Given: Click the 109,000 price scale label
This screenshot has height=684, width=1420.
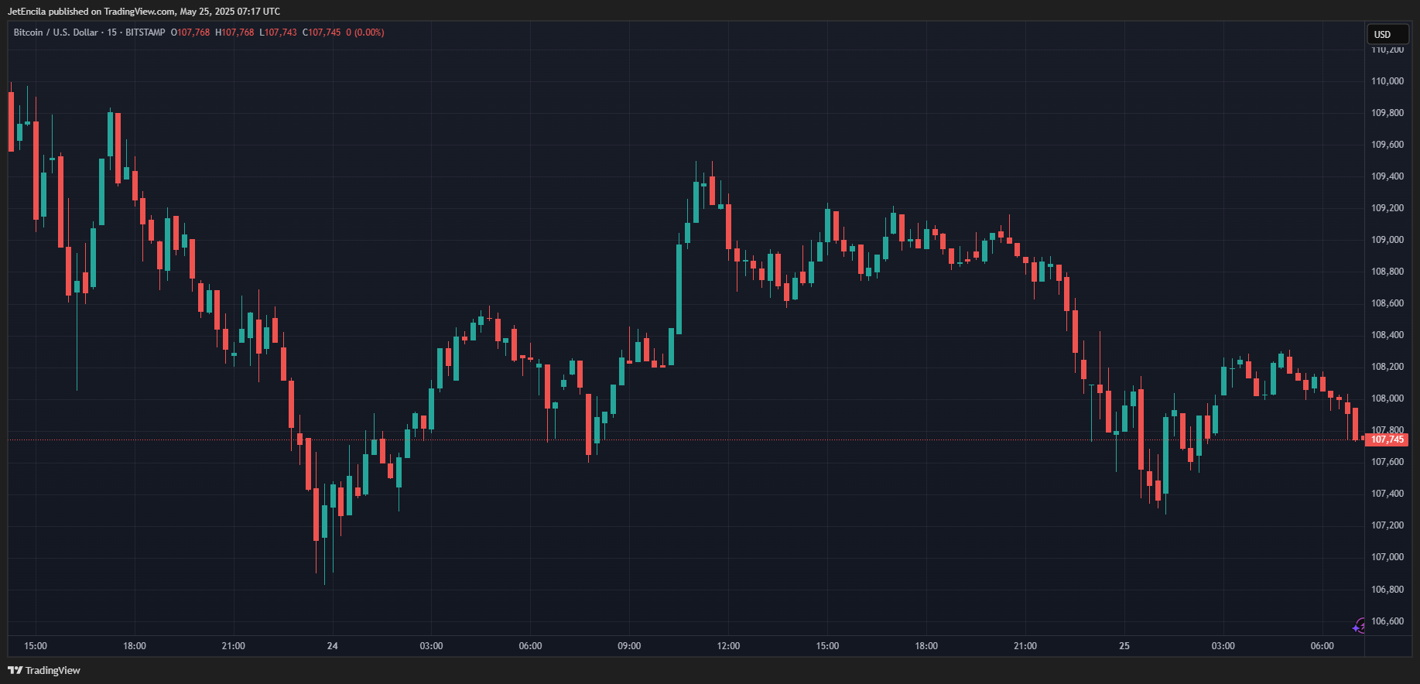Looking at the screenshot, I should [x=1387, y=240].
